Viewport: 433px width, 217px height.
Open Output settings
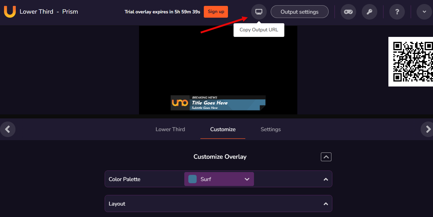[x=299, y=12]
